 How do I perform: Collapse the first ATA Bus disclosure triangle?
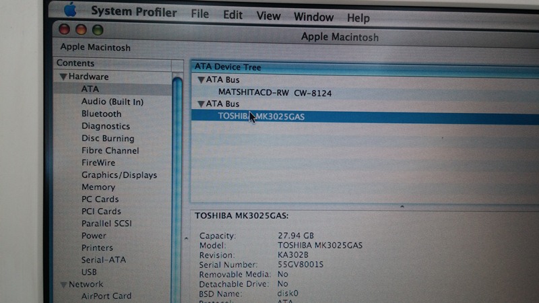[x=201, y=80]
